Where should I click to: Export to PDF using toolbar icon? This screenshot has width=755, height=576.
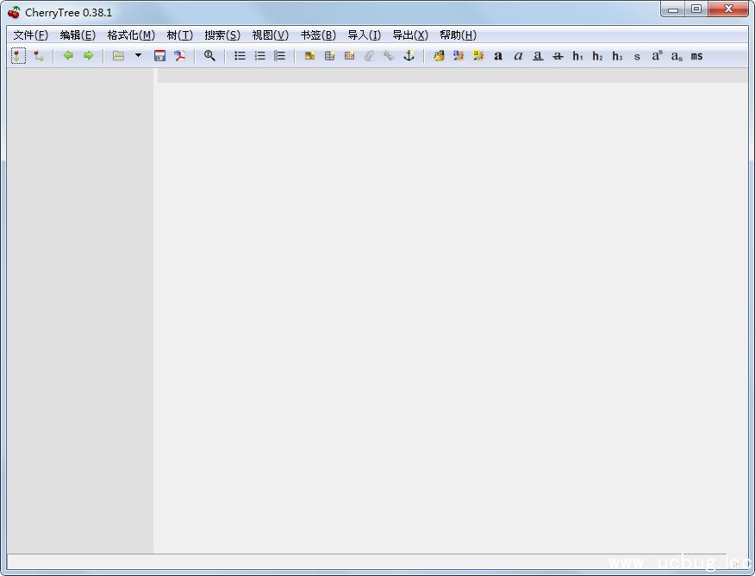point(179,56)
